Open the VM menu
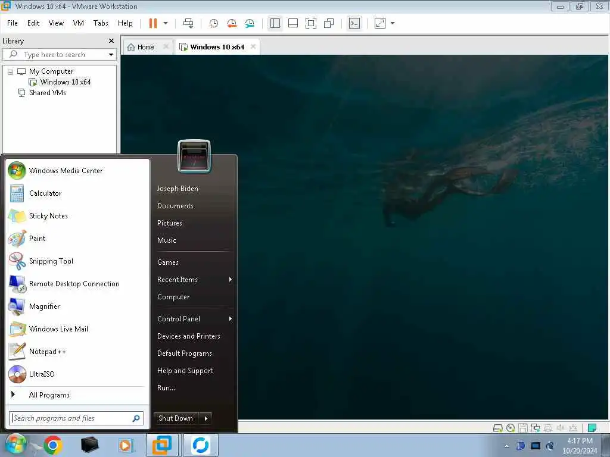The width and height of the screenshot is (610, 457). (79, 23)
